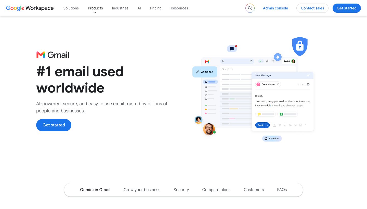Go to the AI navigation item

pyautogui.click(x=139, y=8)
